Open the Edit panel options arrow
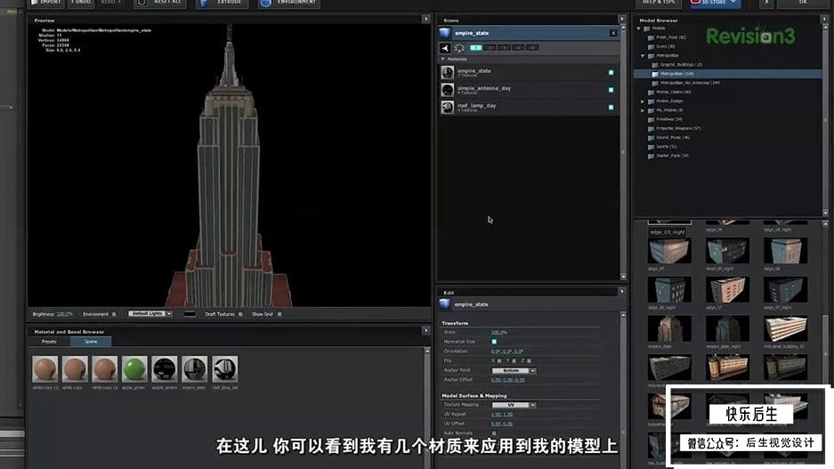Image resolution: width=834 pixels, height=469 pixels. tap(622, 291)
